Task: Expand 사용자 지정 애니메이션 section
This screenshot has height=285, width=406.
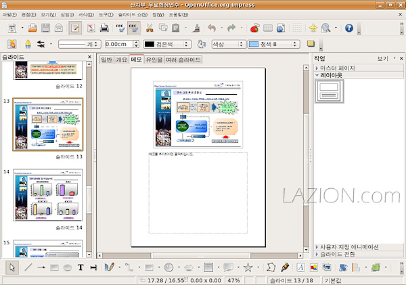Action: coord(359,247)
